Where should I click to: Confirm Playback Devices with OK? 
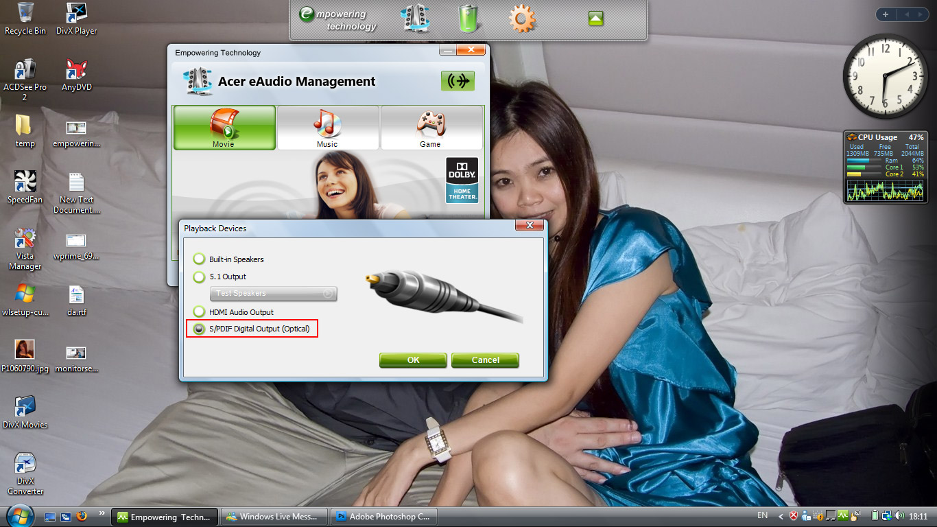click(413, 360)
